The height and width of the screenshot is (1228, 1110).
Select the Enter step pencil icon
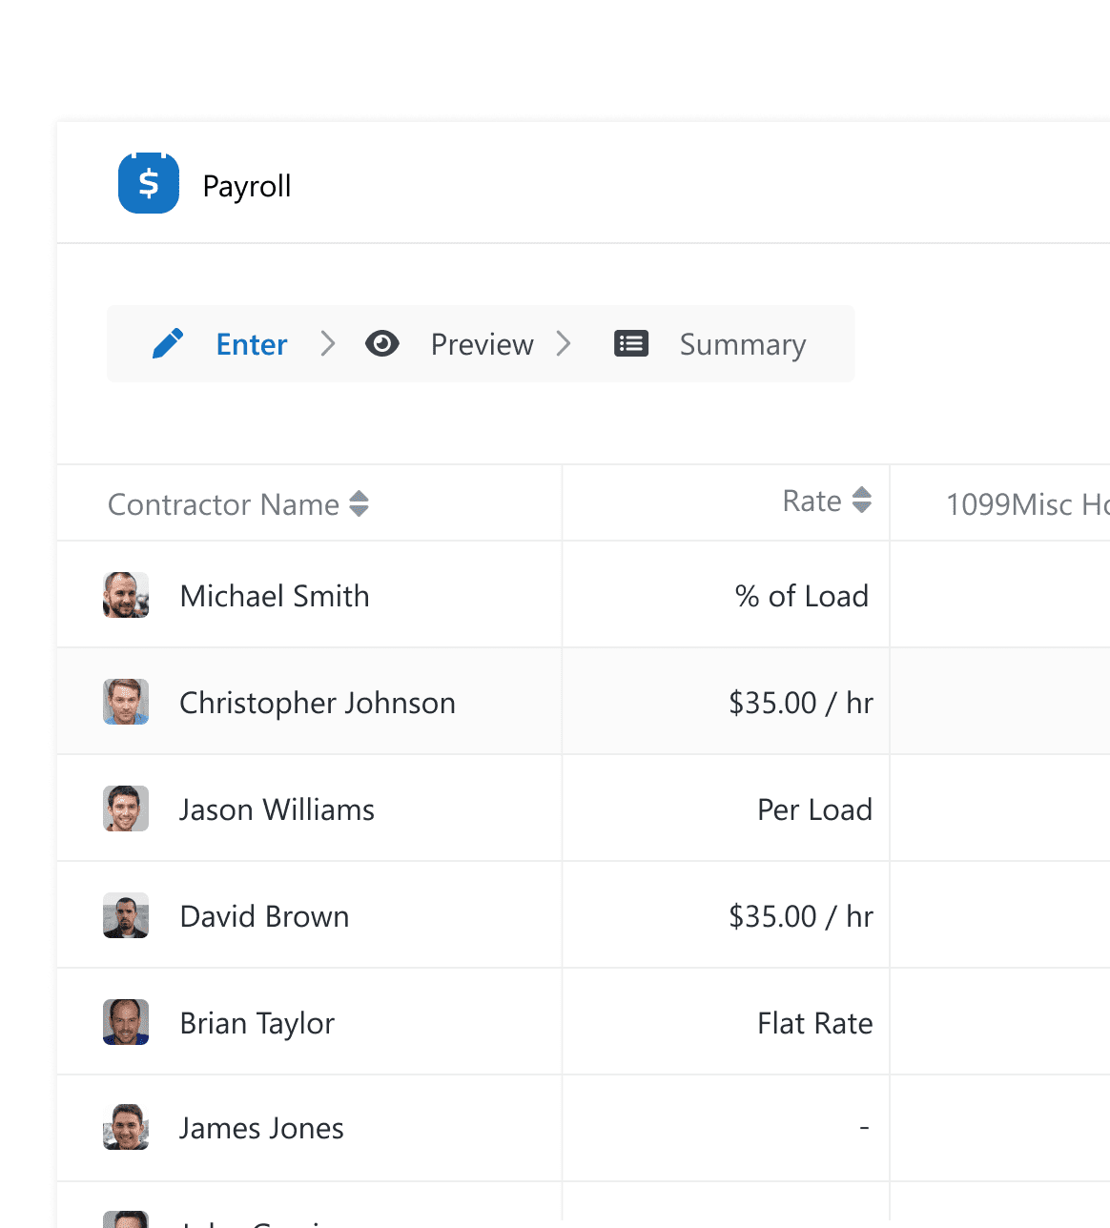point(169,343)
